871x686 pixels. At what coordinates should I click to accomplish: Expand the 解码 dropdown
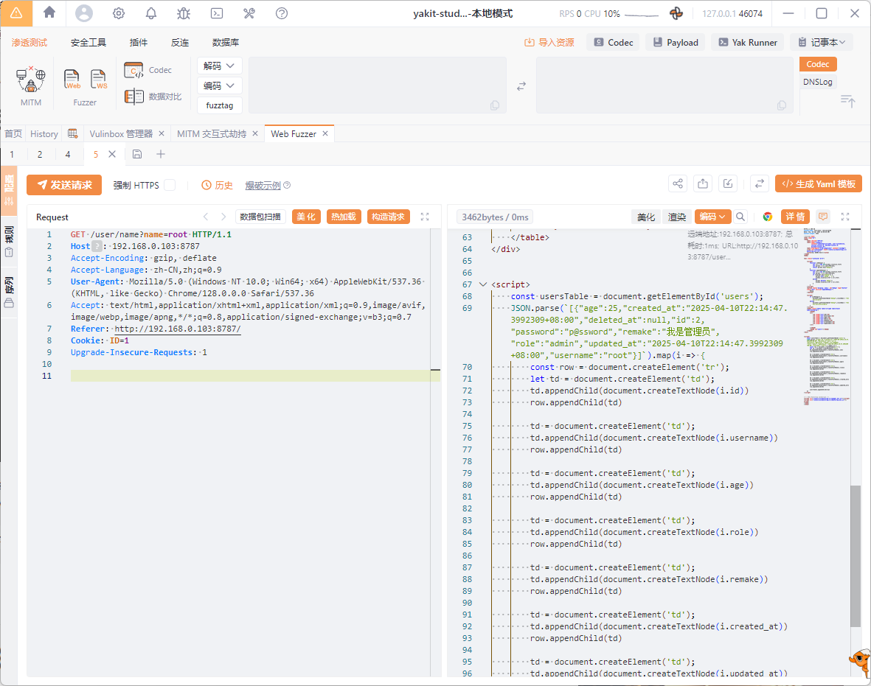pyautogui.click(x=220, y=66)
